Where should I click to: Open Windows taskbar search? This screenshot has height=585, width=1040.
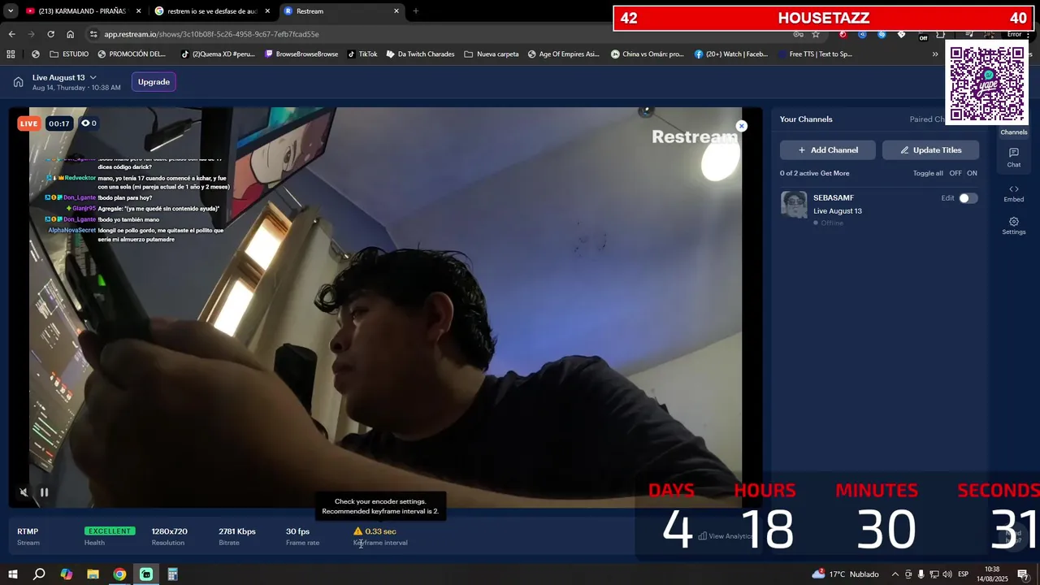click(39, 574)
